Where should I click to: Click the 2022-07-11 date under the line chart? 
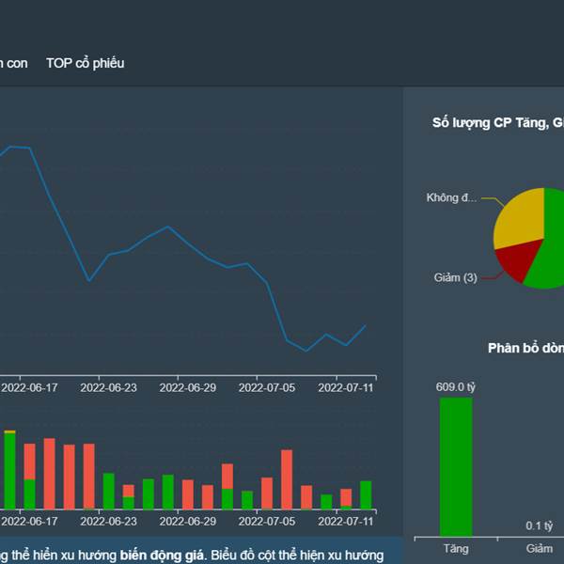click(x=346, y=387)
